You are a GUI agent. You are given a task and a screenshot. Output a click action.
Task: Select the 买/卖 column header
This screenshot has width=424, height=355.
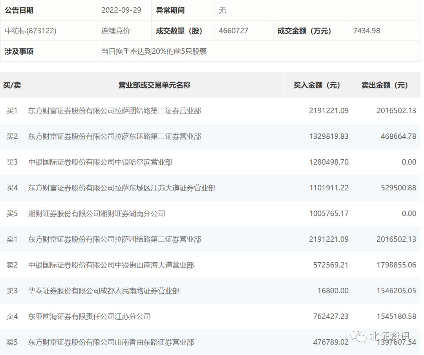pos(12,85)
